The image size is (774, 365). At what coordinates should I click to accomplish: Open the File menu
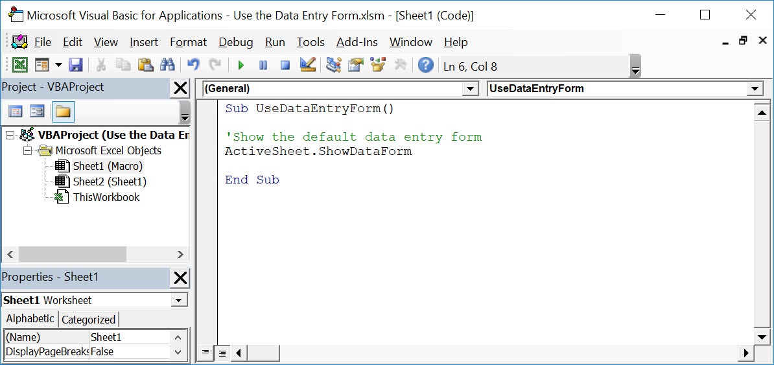43,43
